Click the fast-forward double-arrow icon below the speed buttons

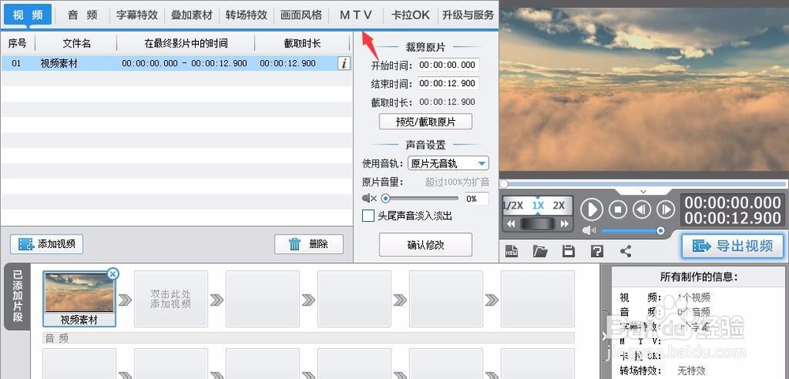(x=565, y=224)
